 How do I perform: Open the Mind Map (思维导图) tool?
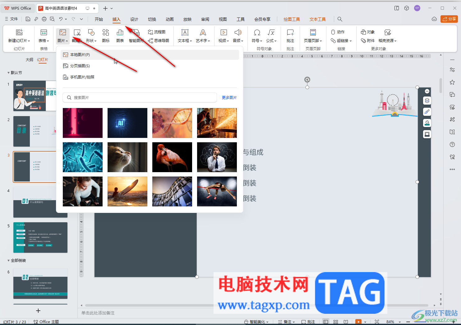(x=159, y=41)
